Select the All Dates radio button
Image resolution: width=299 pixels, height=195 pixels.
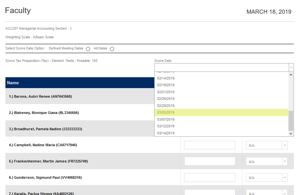[112, 49]
